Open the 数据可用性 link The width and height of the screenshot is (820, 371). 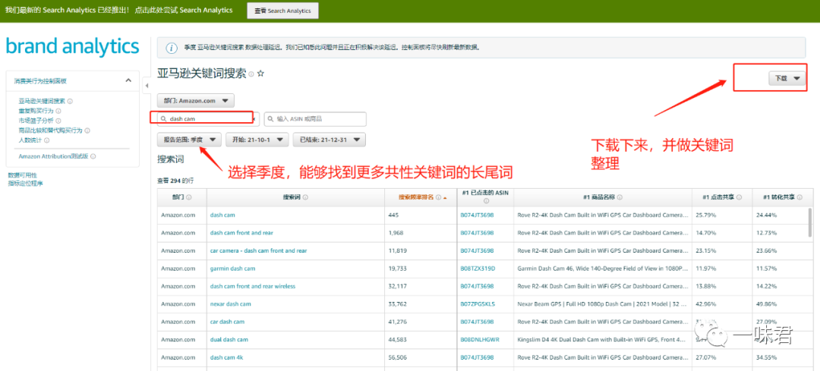pyautogui.click(x=22, y=175)
